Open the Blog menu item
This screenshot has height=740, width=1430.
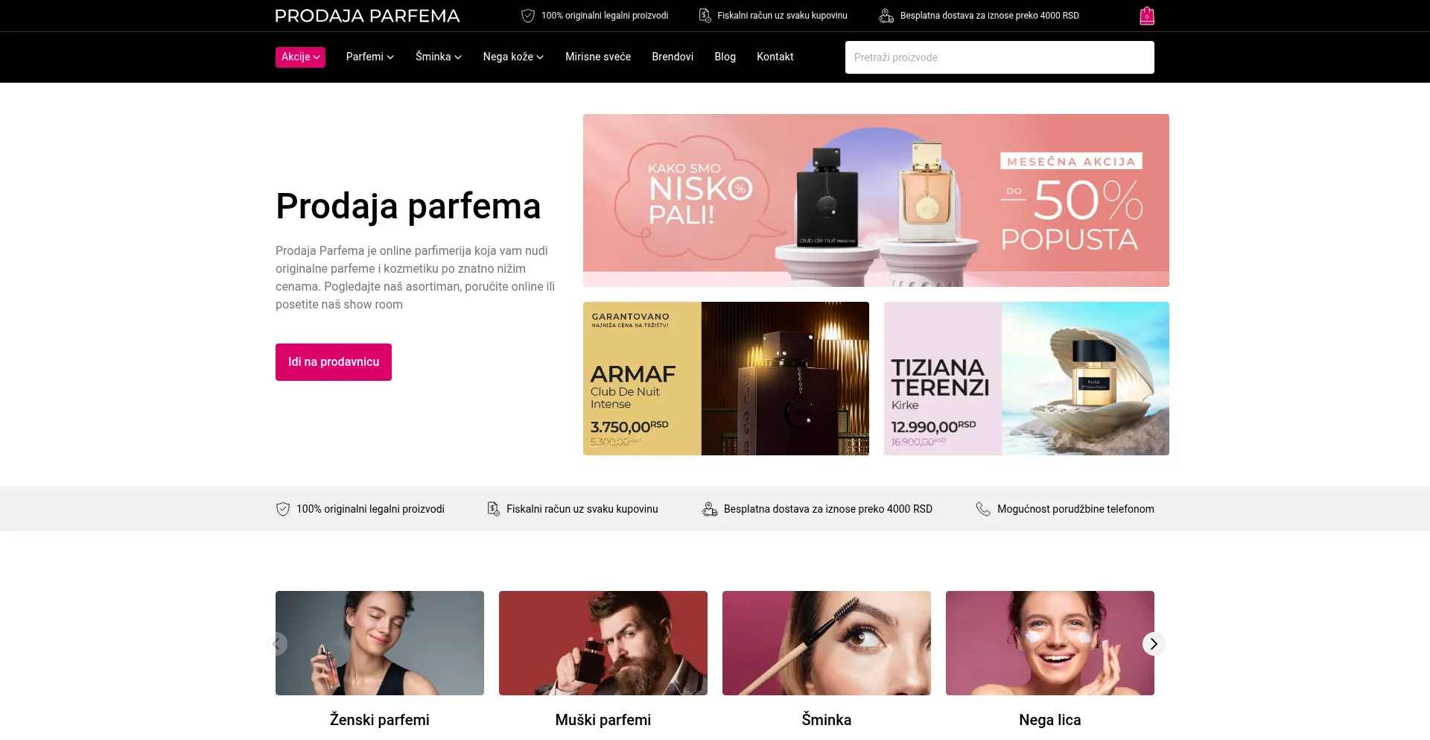pos(725,57)
